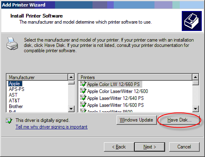Click the Manufacturer column header

(37, 77)
